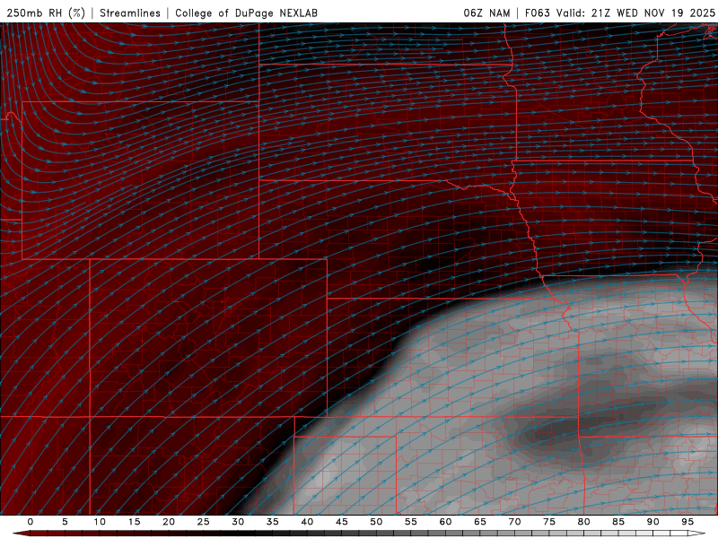Click the '65' colorbar scale label
This screenshot has width=718, height=538.
click(480, 522)
